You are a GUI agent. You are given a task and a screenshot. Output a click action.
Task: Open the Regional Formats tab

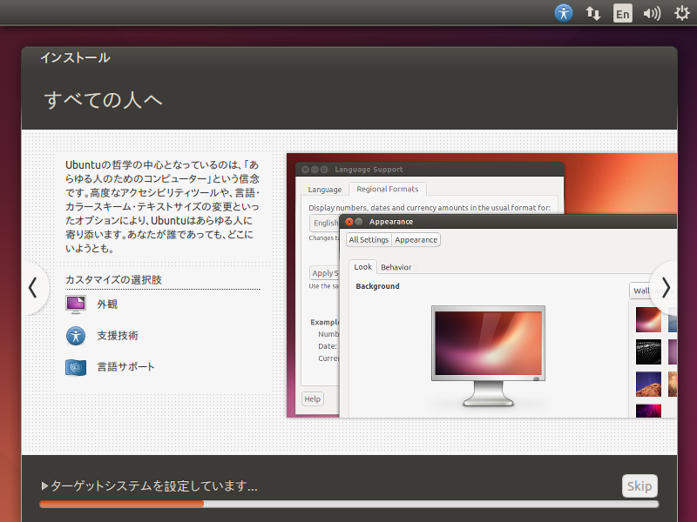pyautogui.click(x=387, y=189)
